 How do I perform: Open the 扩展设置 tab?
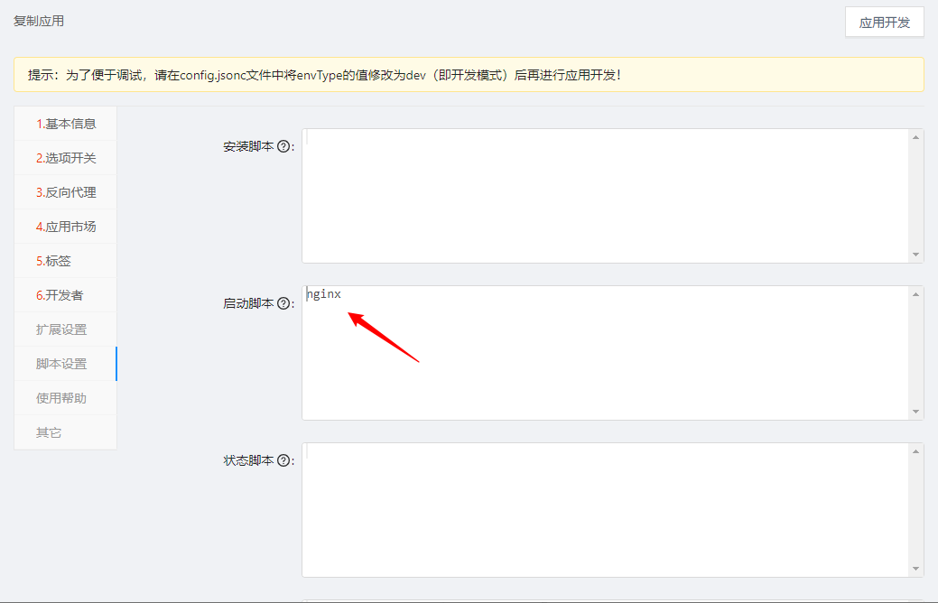point(61,329)
